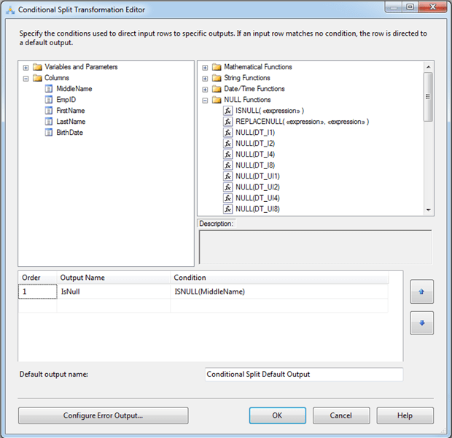
Task: Click the MiddleName column icon
Action: (x=49, y=89)
